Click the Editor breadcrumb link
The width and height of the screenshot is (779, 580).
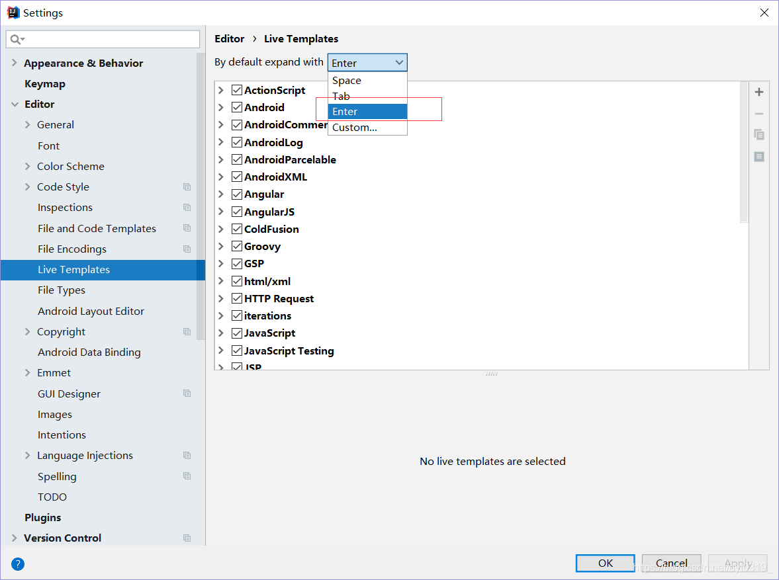tap(230, 39)
